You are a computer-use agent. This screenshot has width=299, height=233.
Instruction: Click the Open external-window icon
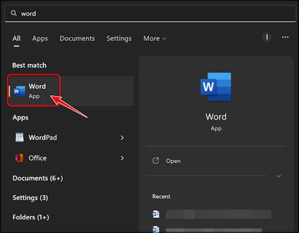(x=156, y=161)
